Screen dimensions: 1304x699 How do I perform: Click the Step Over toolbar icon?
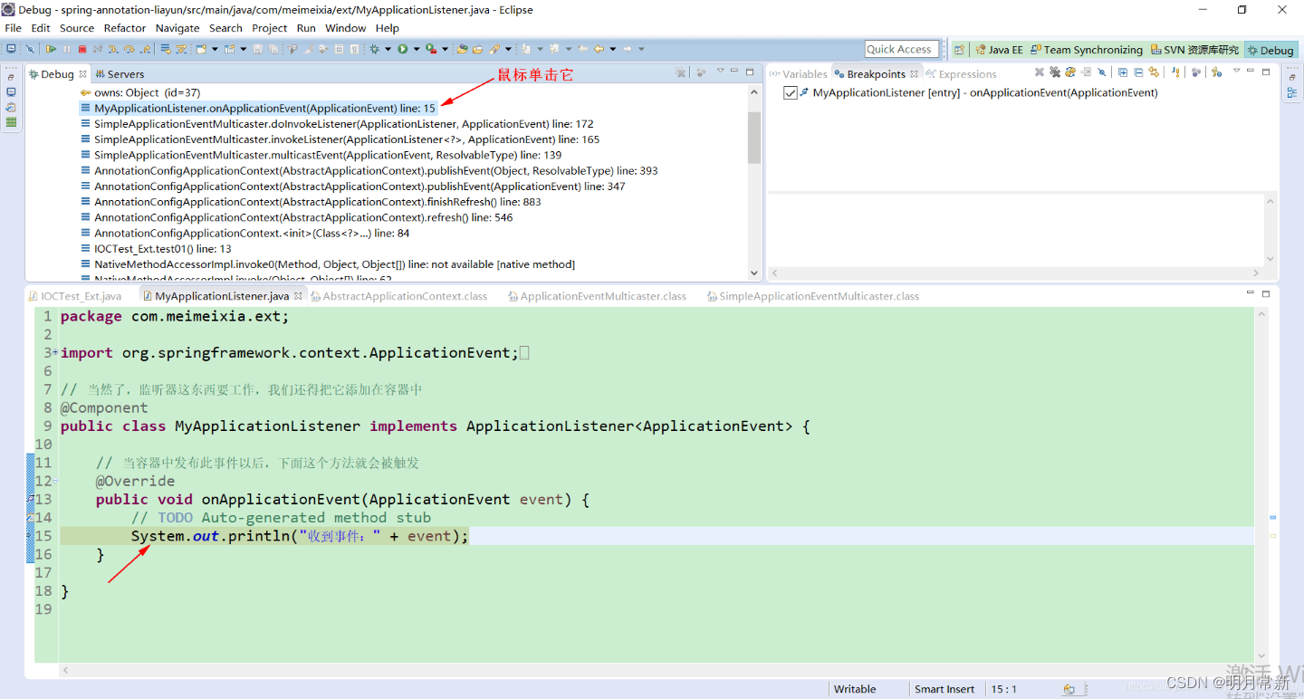[129, 49]
